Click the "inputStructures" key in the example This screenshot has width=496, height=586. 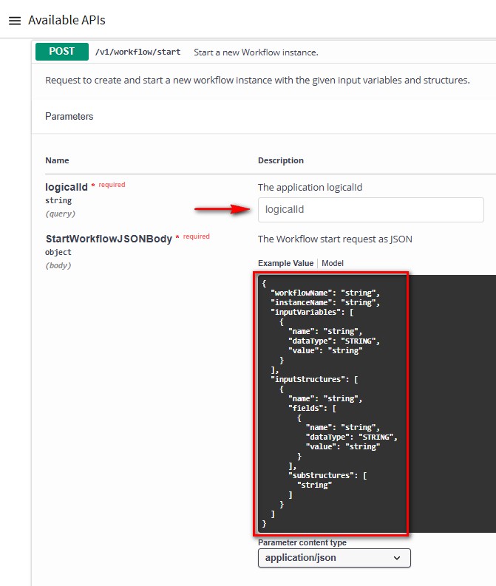tap(309, 379)
